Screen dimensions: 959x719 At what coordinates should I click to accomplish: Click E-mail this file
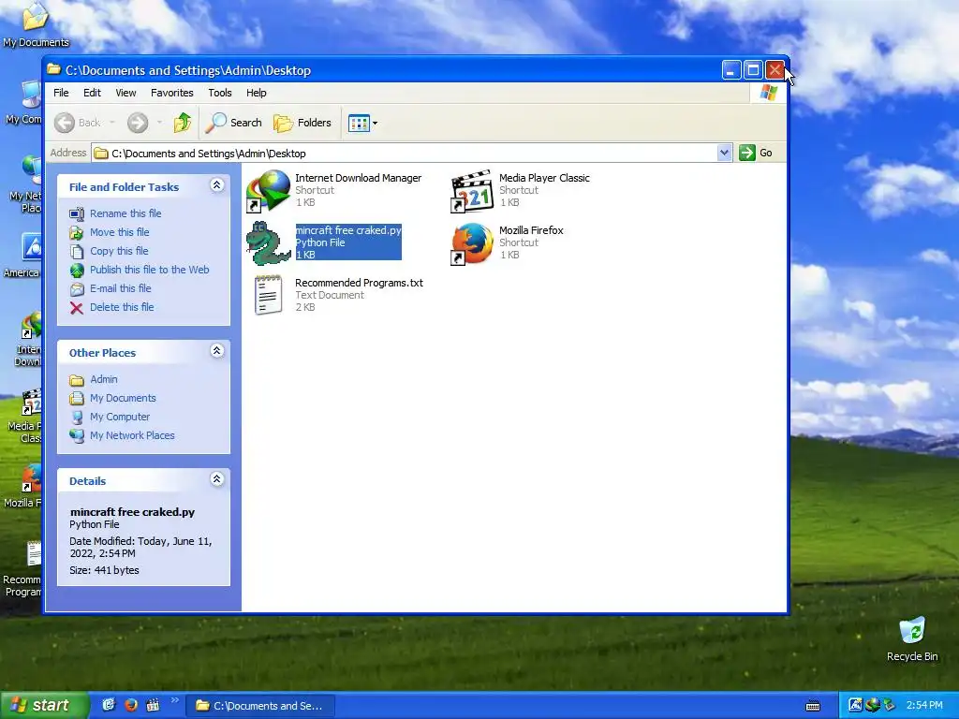pos(121,288)
